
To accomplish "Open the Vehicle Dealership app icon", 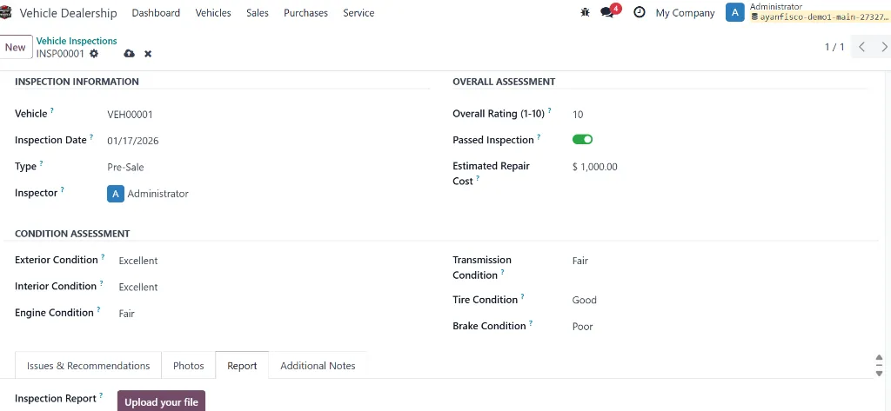I will 6,12.
